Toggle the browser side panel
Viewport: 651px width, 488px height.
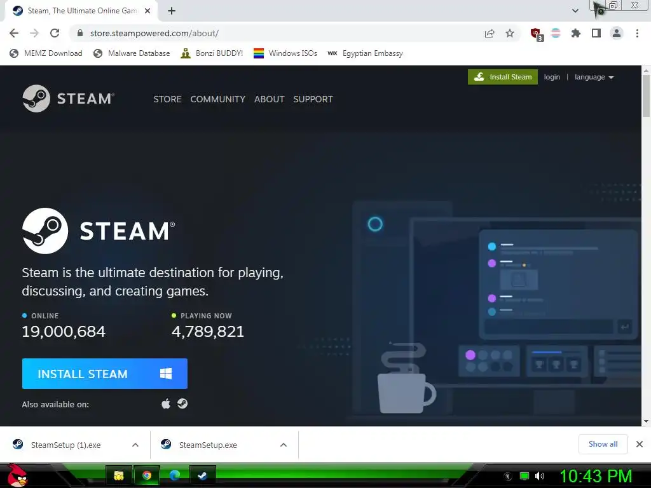[596, 33]
